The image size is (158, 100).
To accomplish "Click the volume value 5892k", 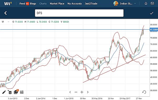I will click(x=66, y=22).
